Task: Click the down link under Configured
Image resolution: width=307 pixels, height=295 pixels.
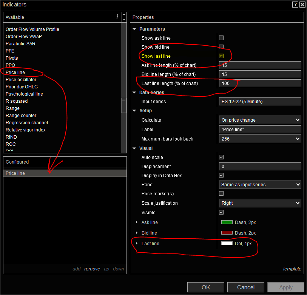Action: (x=119, y=269)
